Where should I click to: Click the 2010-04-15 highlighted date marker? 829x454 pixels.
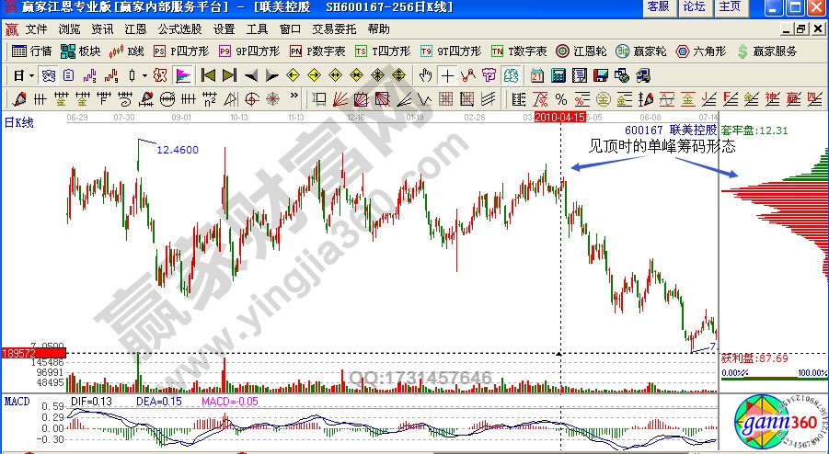[560, 117]
